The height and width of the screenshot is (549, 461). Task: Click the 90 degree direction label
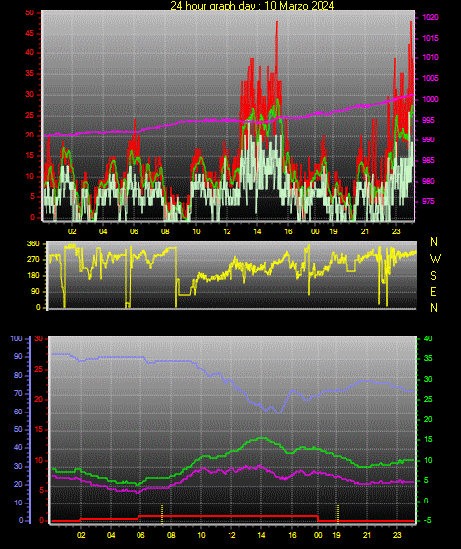click(x=35, y=292)
